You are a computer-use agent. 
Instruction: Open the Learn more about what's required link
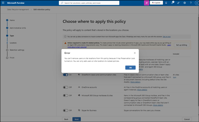click(77, 47)
